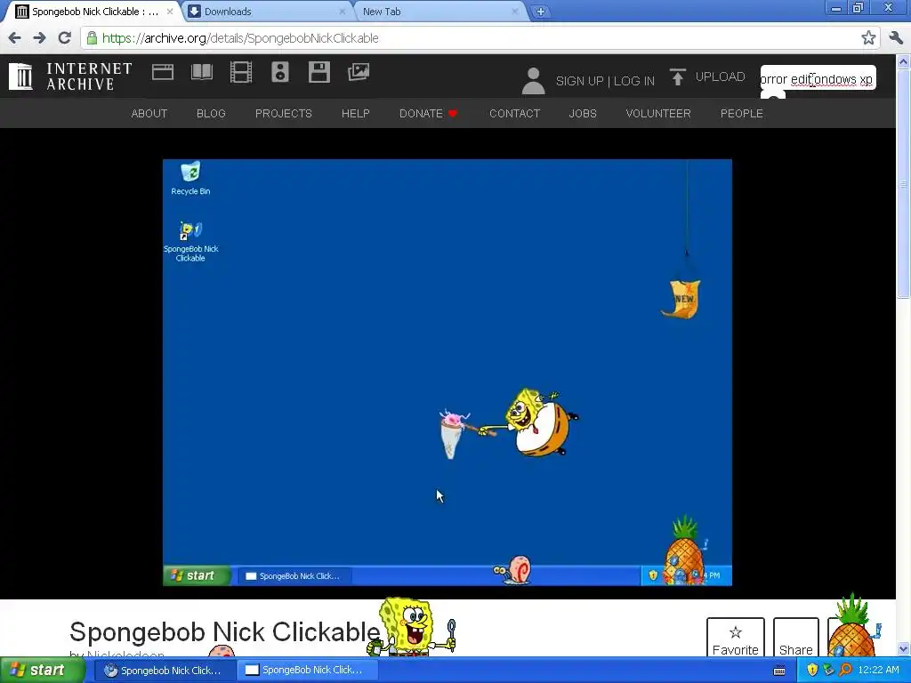This screenshot has width=911, height=683.
Task: Click emulated taskbar SpongeBob Nick Click item
Action: 295,575
